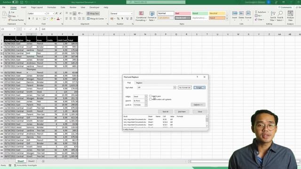This screenshot has height=169, width=301.
Task: Open the font name dropdown
Action: click(45, 14)
